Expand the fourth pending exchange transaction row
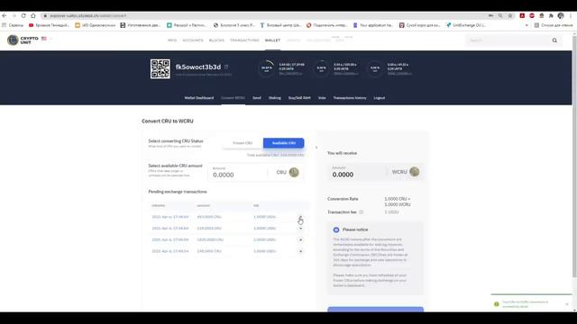The image size is (577, 324). tap(300, 251)
